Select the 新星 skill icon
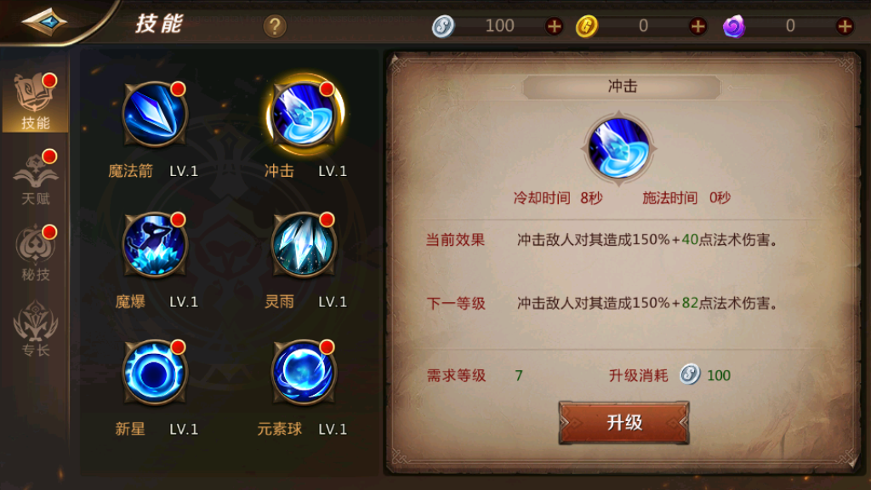Screen dimensions: 871x490 (x=155, y=373)
